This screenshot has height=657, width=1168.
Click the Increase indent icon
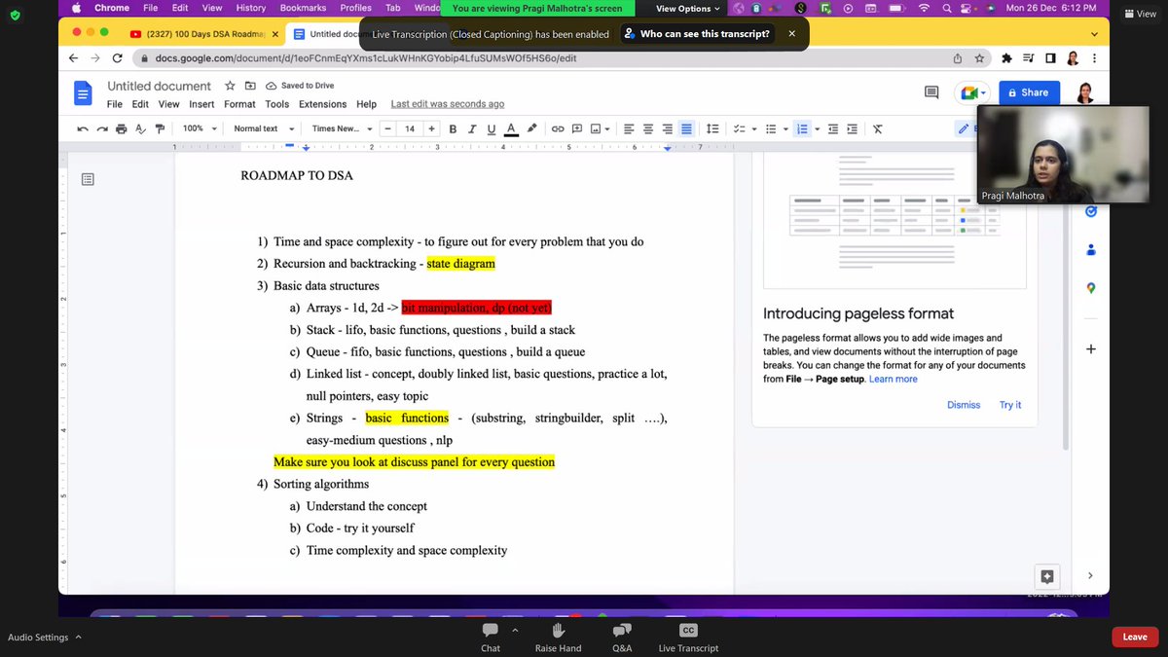[853, 128]
